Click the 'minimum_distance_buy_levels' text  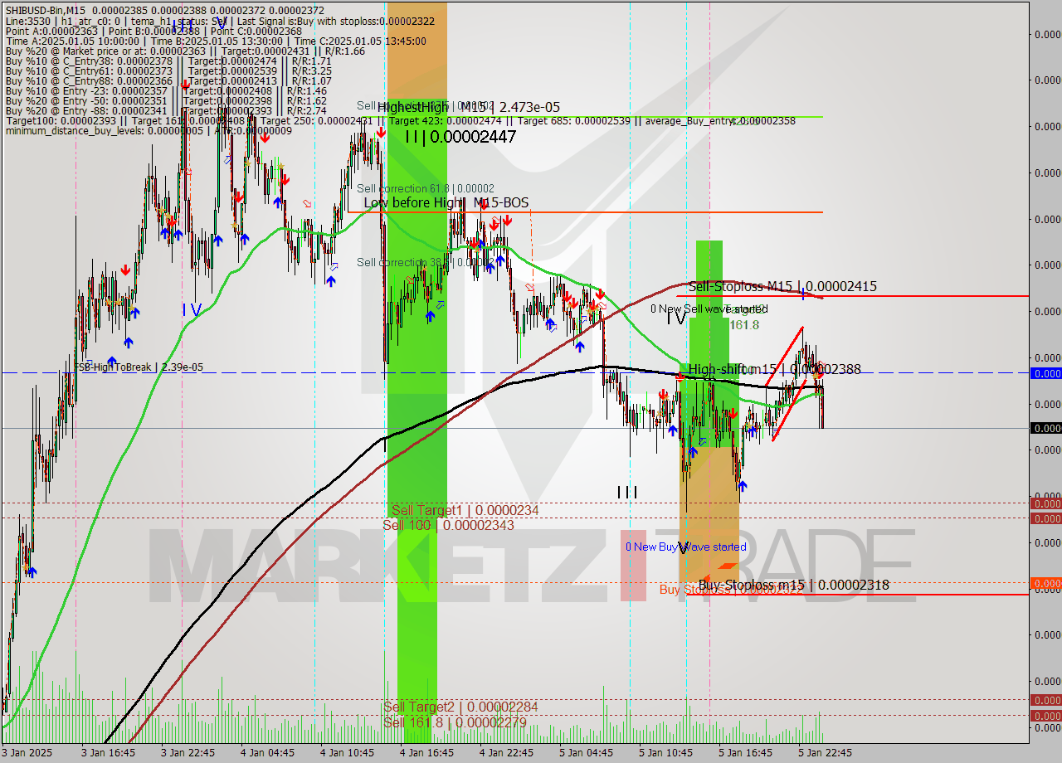(x=75, y=130)
